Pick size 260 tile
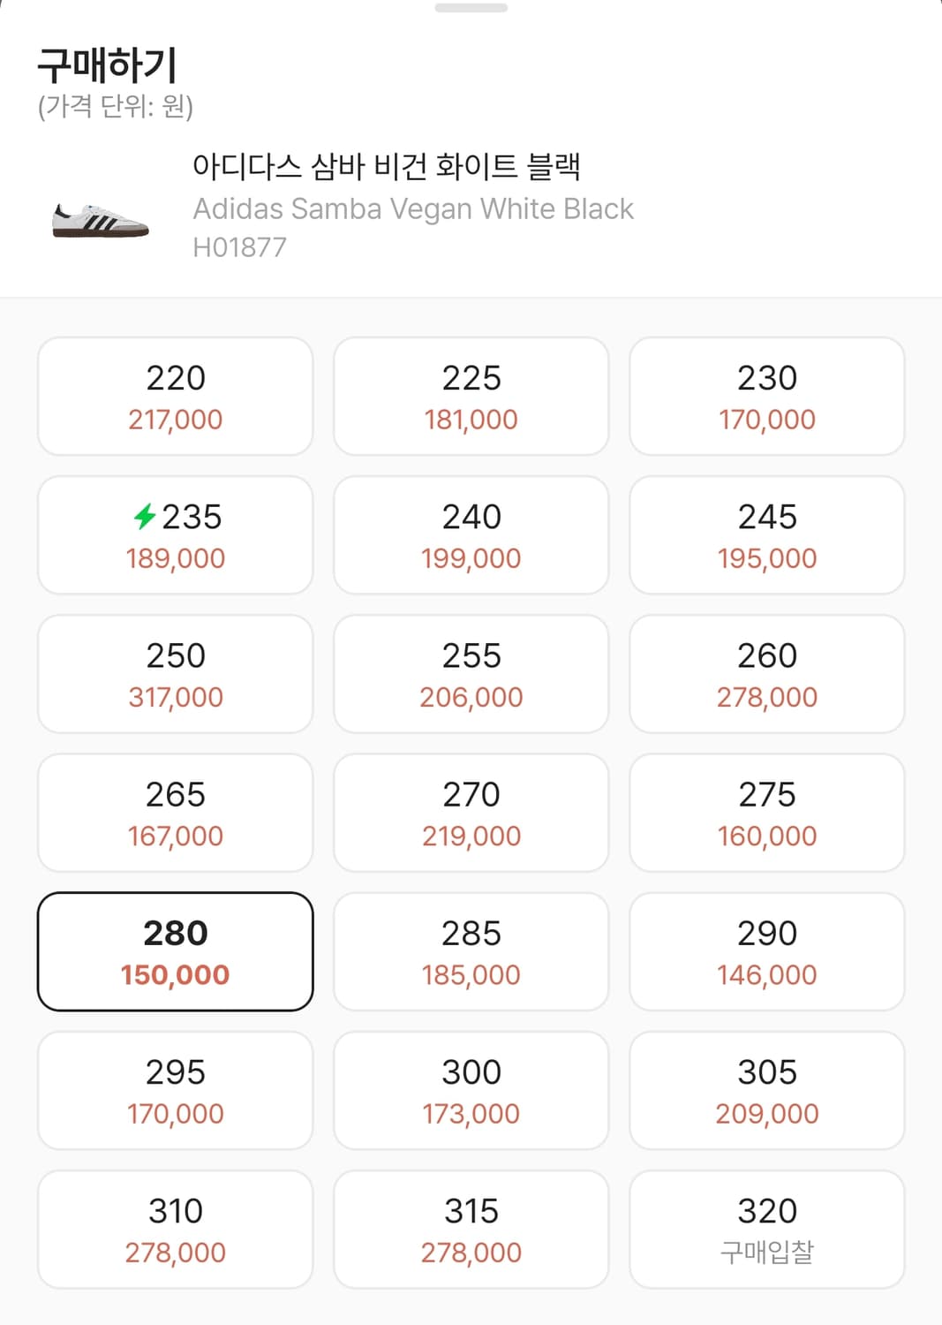Screen dimensions: 942x1325 click(x=766, y=674)
